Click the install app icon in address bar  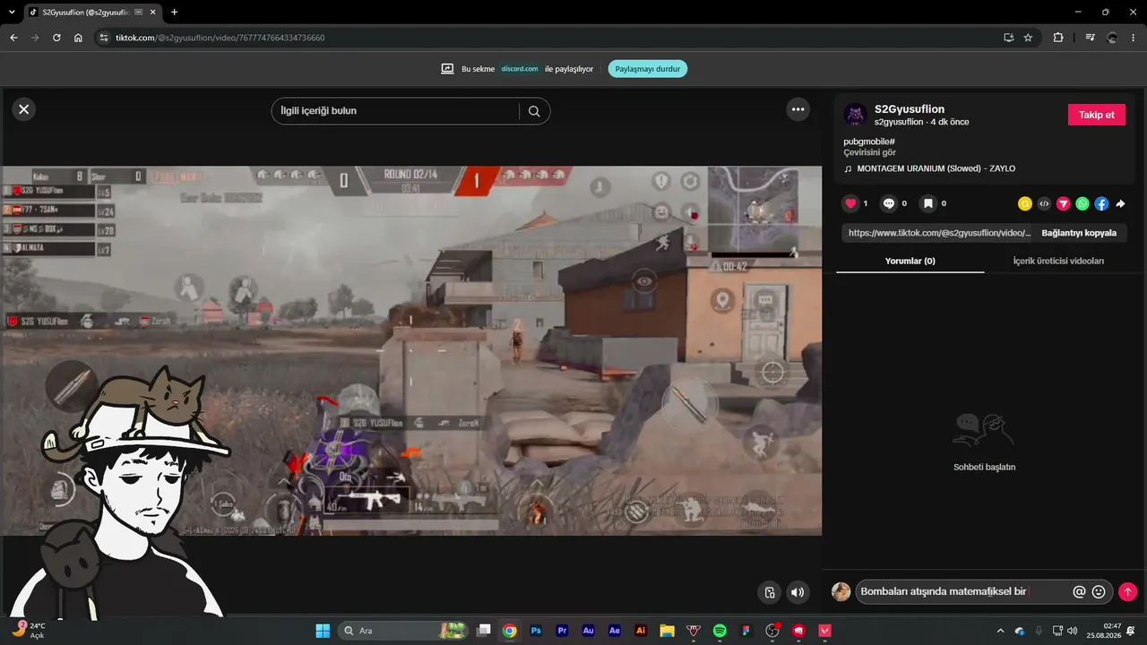pyautogui.click(x=1008, y=38)
